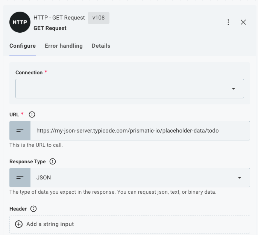258x235 pixels.
Task: Click the Connection field label
Action: tap(29, 72)
